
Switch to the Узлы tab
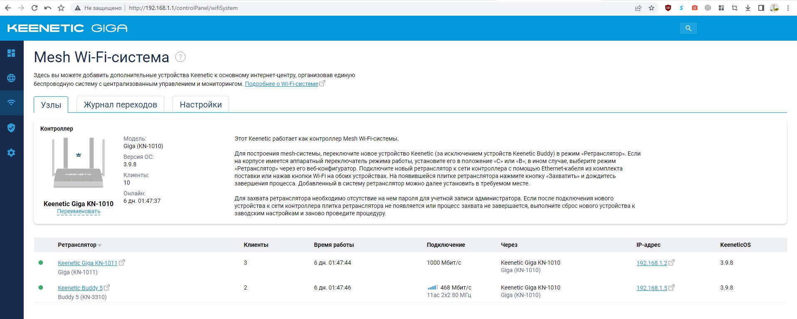point(51,105)
